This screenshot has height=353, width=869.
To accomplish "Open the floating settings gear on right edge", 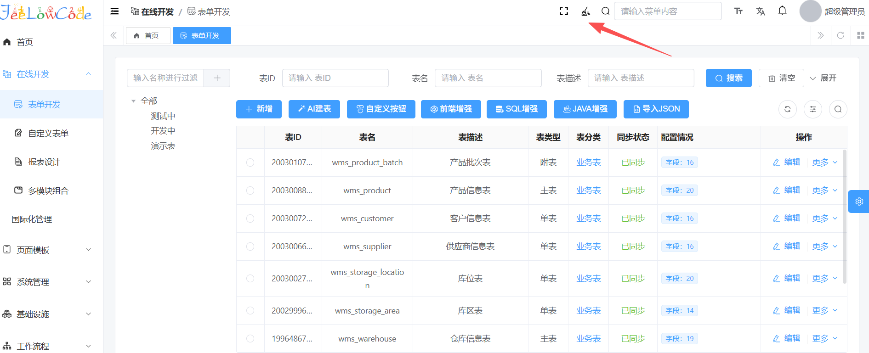I will pyautogui.click(x=859, y=202).
